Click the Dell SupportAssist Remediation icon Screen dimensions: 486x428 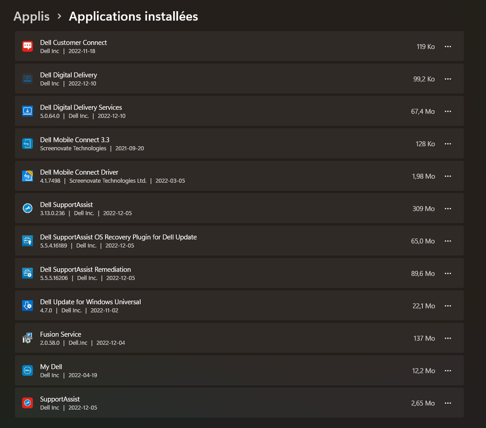28,273
